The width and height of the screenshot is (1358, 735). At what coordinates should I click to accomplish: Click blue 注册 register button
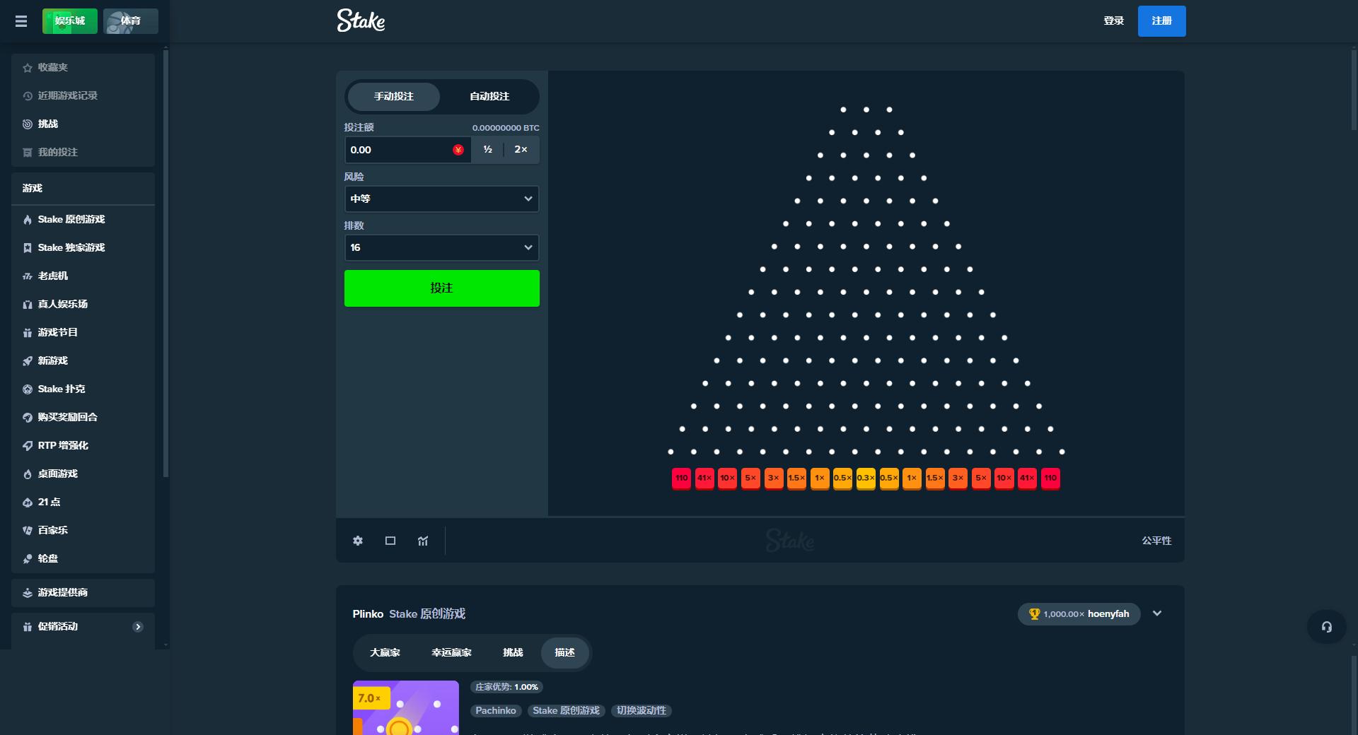(1162, 21)
